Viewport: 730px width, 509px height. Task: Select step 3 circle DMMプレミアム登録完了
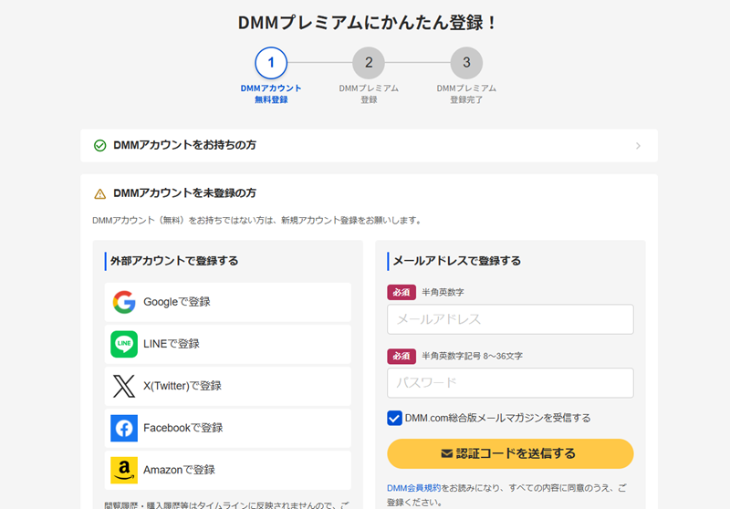(x=466, y=63)
